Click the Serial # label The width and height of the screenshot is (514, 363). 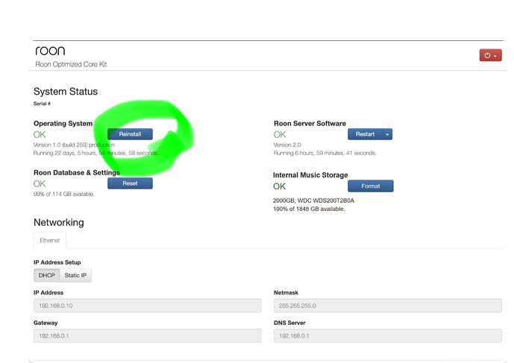pos(42,104)
